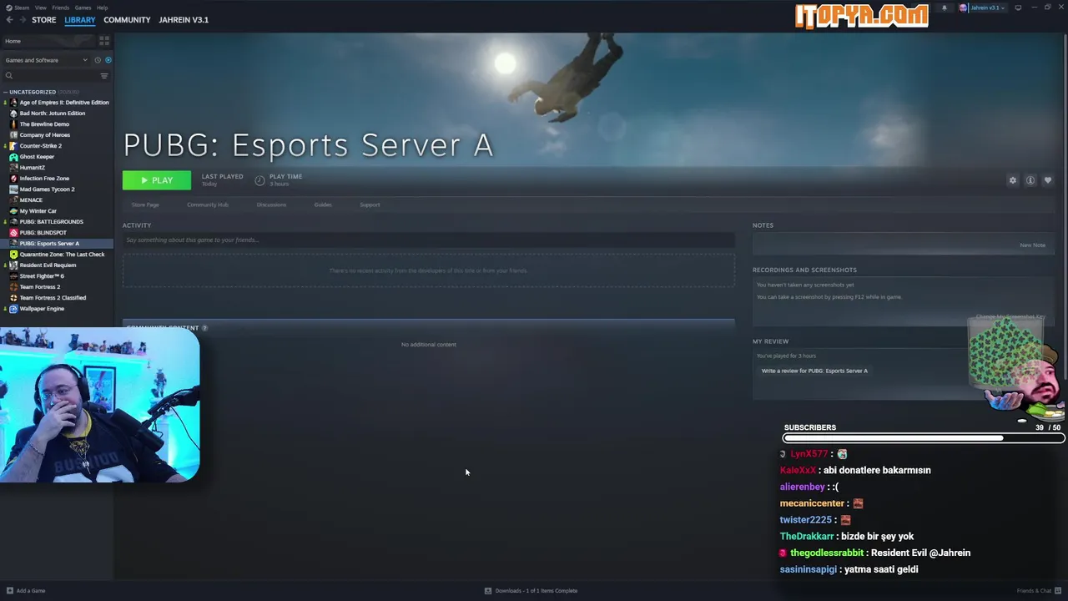Select Age of Empires II: Definitive Edition
The height and width of the screenshot is (601, 1068).
(x=64, y=103)
